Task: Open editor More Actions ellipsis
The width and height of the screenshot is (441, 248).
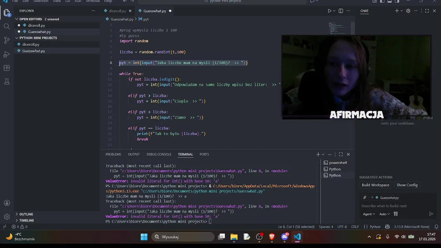Action: point(348,11)
